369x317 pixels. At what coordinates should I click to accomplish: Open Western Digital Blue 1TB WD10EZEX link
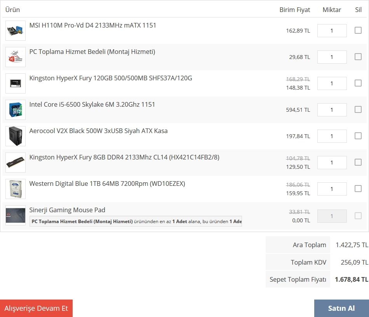(107, 184)
